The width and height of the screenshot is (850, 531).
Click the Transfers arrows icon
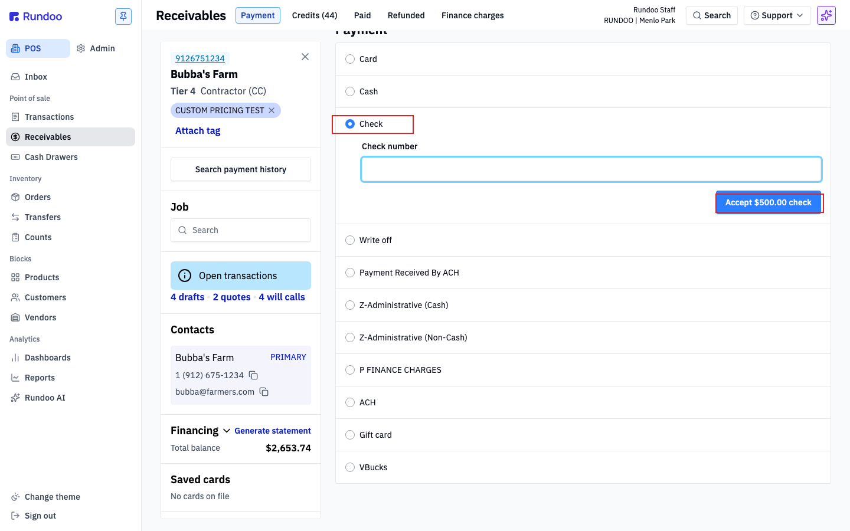pyautogui.click(x=15, y=217)
